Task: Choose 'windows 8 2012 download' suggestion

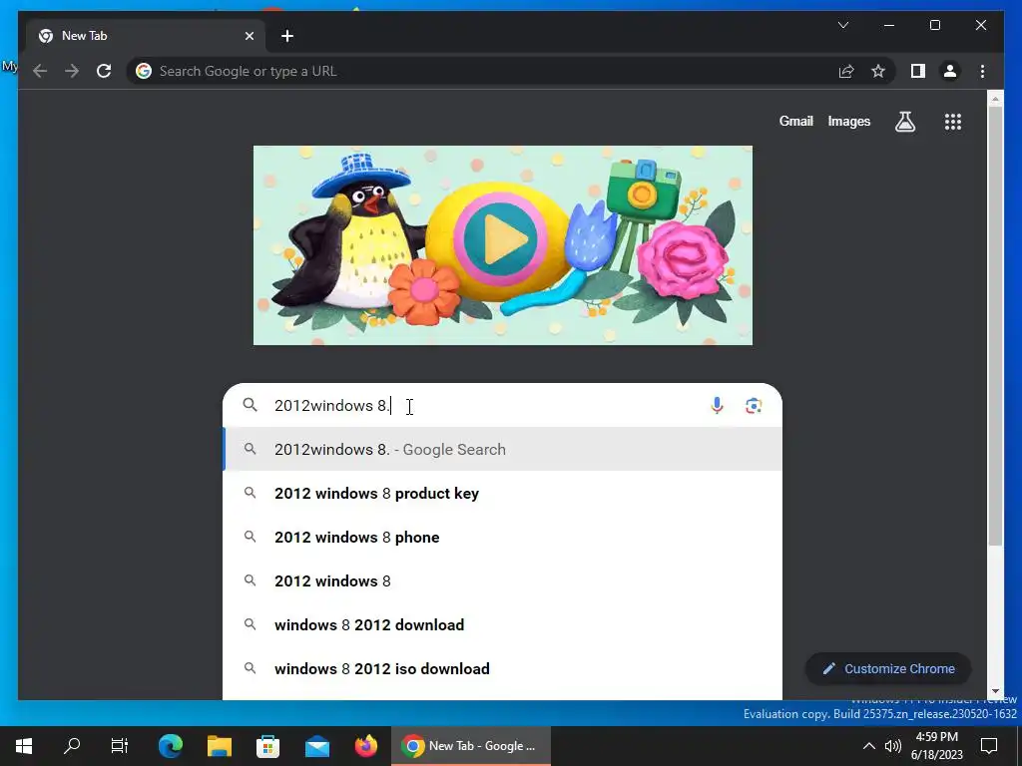Action: (502, 624)
